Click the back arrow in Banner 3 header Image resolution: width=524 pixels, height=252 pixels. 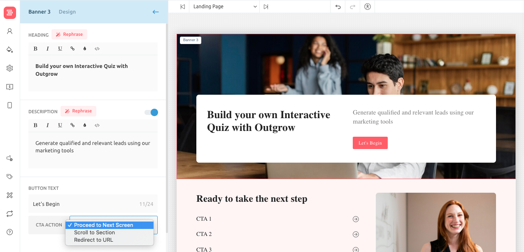click(x=156, y=12)
